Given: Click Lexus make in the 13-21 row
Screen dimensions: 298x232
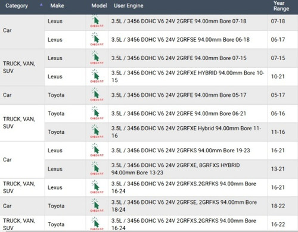Looking at the screenshot, I should (x=55, y=169).
